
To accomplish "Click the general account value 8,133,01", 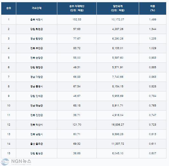I will pyautogui.click(x=118, y=48).
